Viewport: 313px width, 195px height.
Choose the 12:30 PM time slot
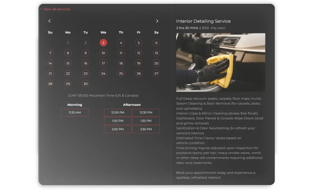coord(146,112)
